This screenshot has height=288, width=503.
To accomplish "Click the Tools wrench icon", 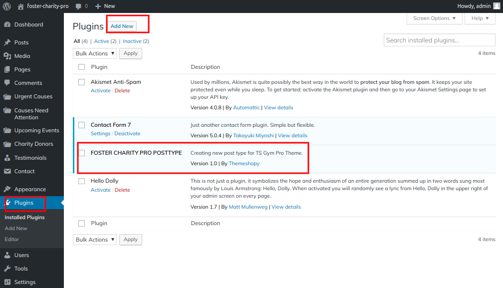I will [x=7, y=269].
